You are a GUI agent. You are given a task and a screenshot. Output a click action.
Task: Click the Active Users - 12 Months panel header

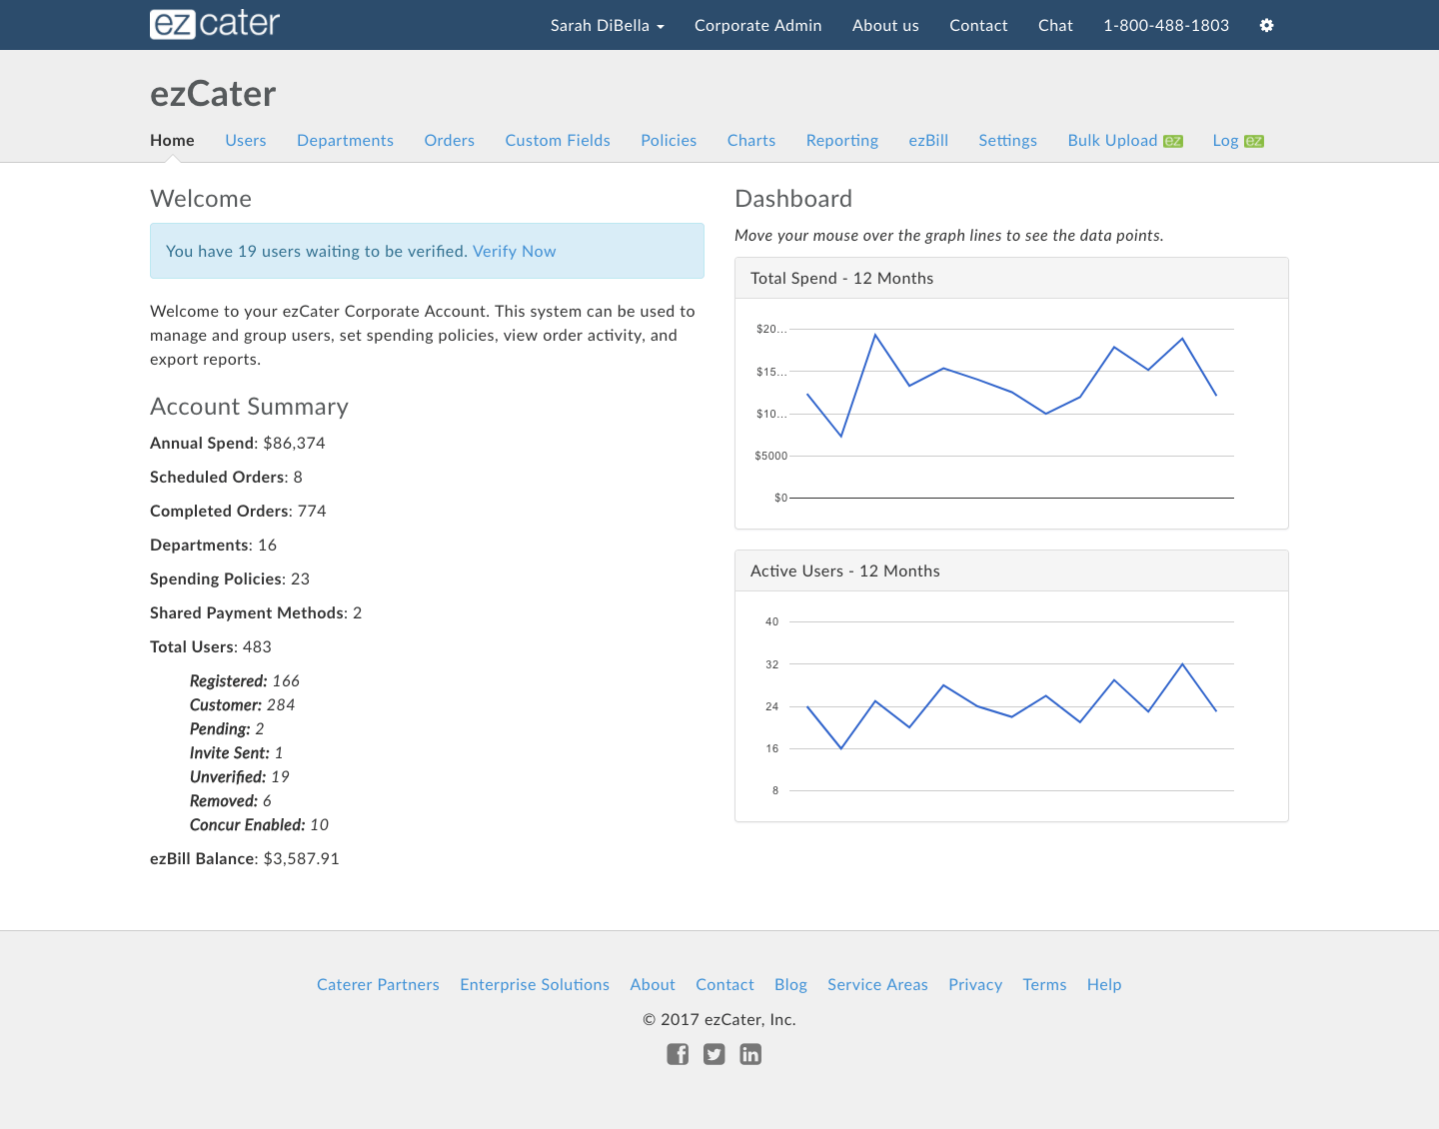coord(1011,571)
